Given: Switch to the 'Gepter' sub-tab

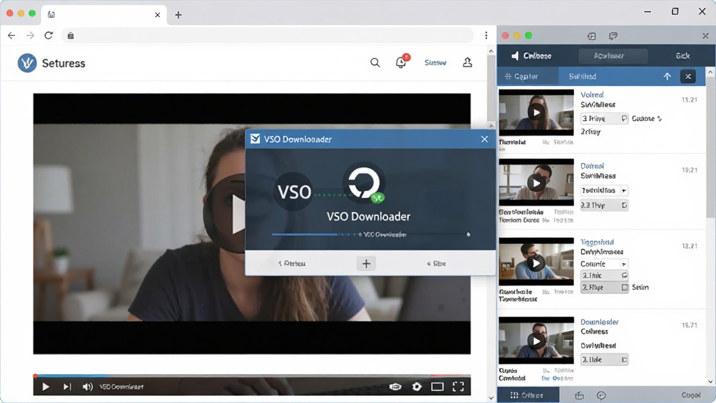Looking at the screenshot, I should pyautogui.click(x=527, y=76).
